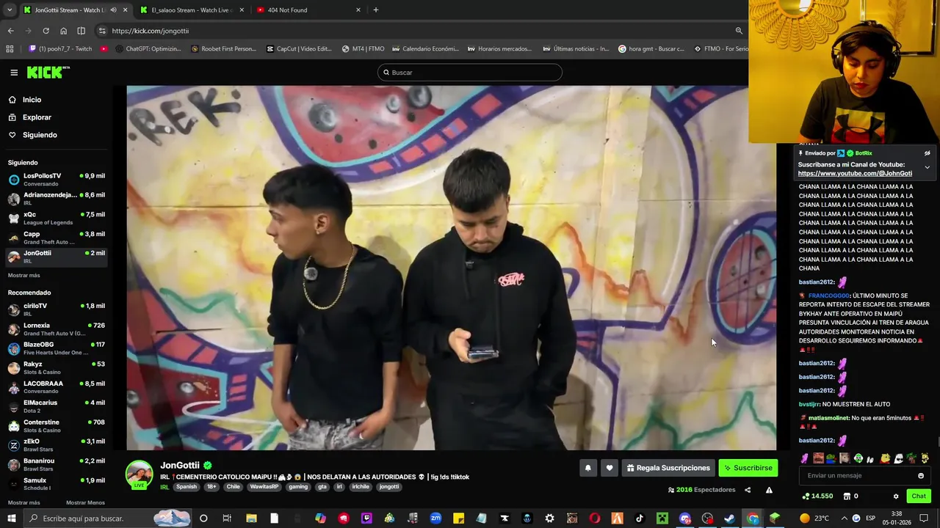Open Bananirou recommended channel

tap(57, 465)
